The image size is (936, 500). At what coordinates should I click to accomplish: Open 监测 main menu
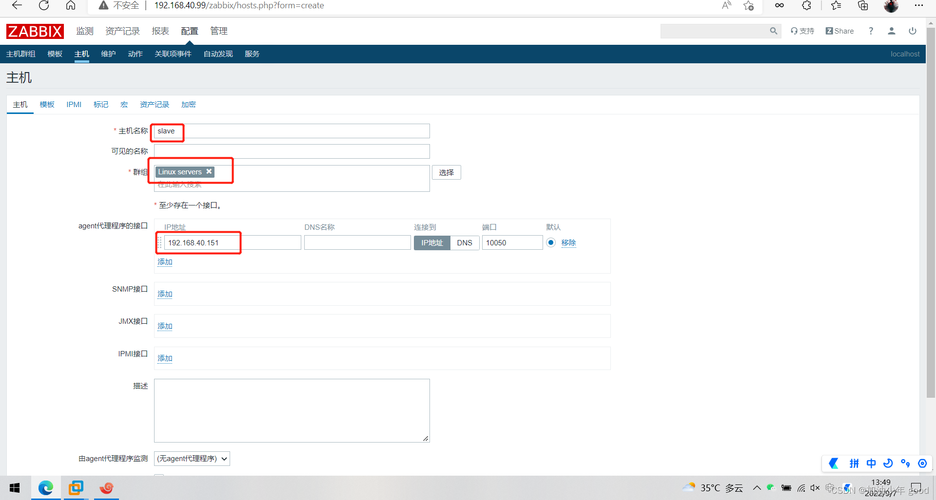[85, 31]
